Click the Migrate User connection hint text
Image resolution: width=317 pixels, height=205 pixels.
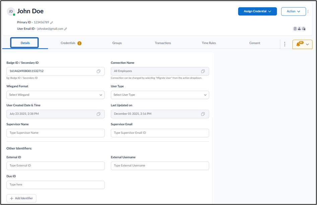[x=156, y=78]
